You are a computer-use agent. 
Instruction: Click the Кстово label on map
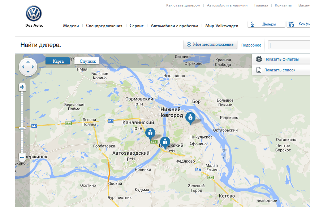point(227,196)
